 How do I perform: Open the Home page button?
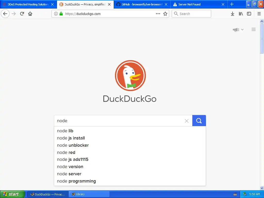pos(30,14)
